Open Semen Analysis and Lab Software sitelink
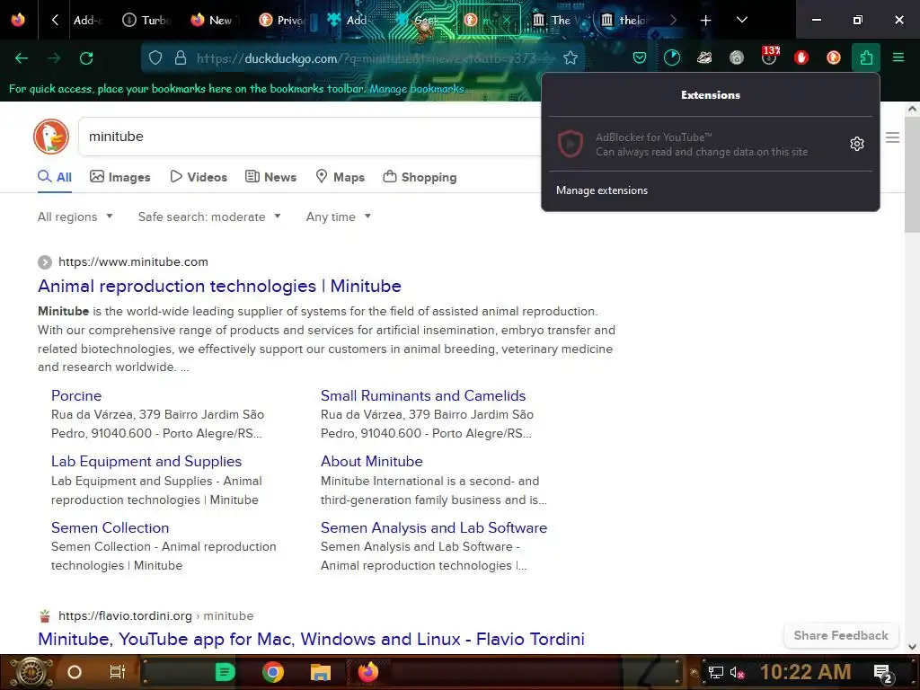The width and height of the screenshot is (920, 690). [x=434, y=527]
